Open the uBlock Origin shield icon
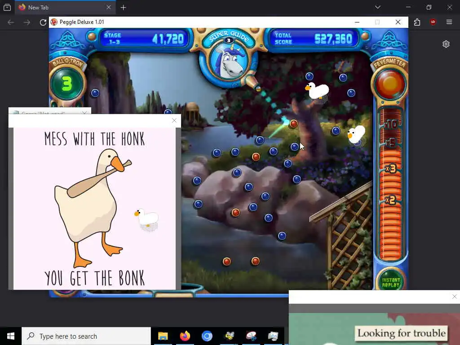This screenshot has width=460, height=345. [x=433, y=22]
